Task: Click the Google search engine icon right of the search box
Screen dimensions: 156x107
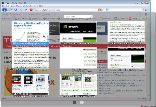Action: coord(146,10)
